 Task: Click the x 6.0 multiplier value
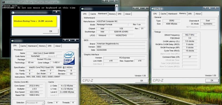click(x=34, y=89)
